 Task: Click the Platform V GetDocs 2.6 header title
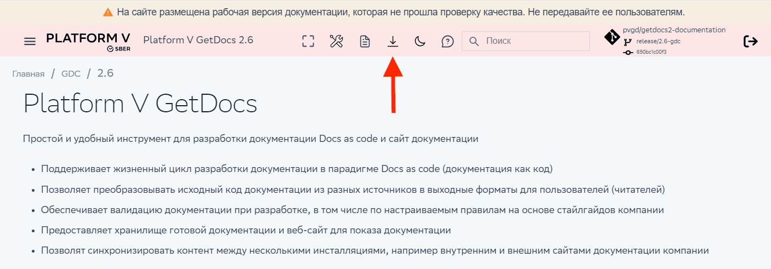click(x=198, y=40)
